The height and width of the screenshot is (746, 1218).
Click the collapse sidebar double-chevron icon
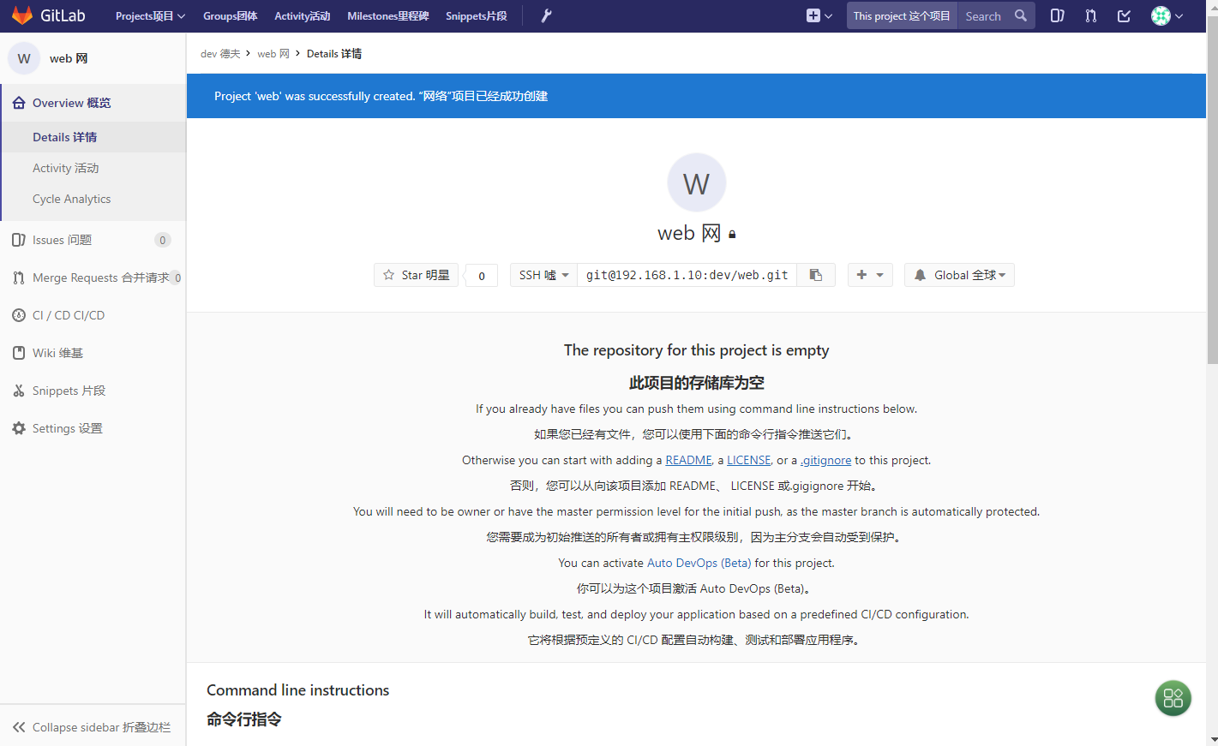[19, 727]
